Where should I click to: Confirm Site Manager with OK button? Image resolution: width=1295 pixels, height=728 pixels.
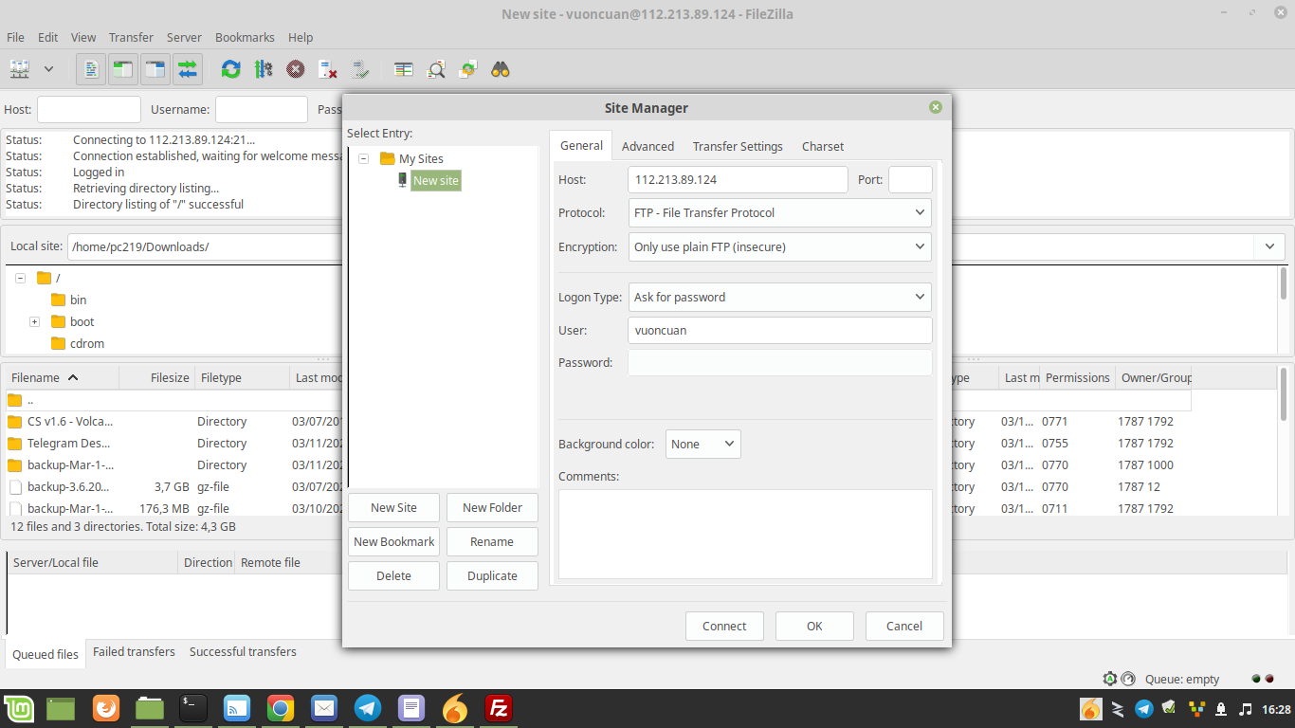814,626
